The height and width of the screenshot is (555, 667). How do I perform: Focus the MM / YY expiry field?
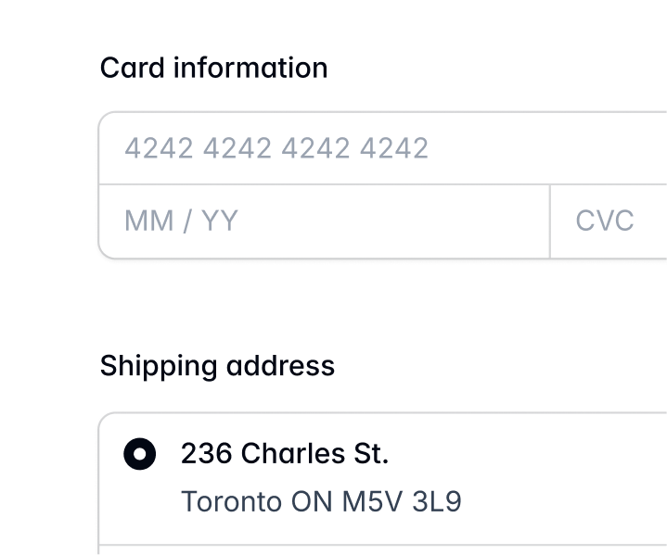pos(324,221)
